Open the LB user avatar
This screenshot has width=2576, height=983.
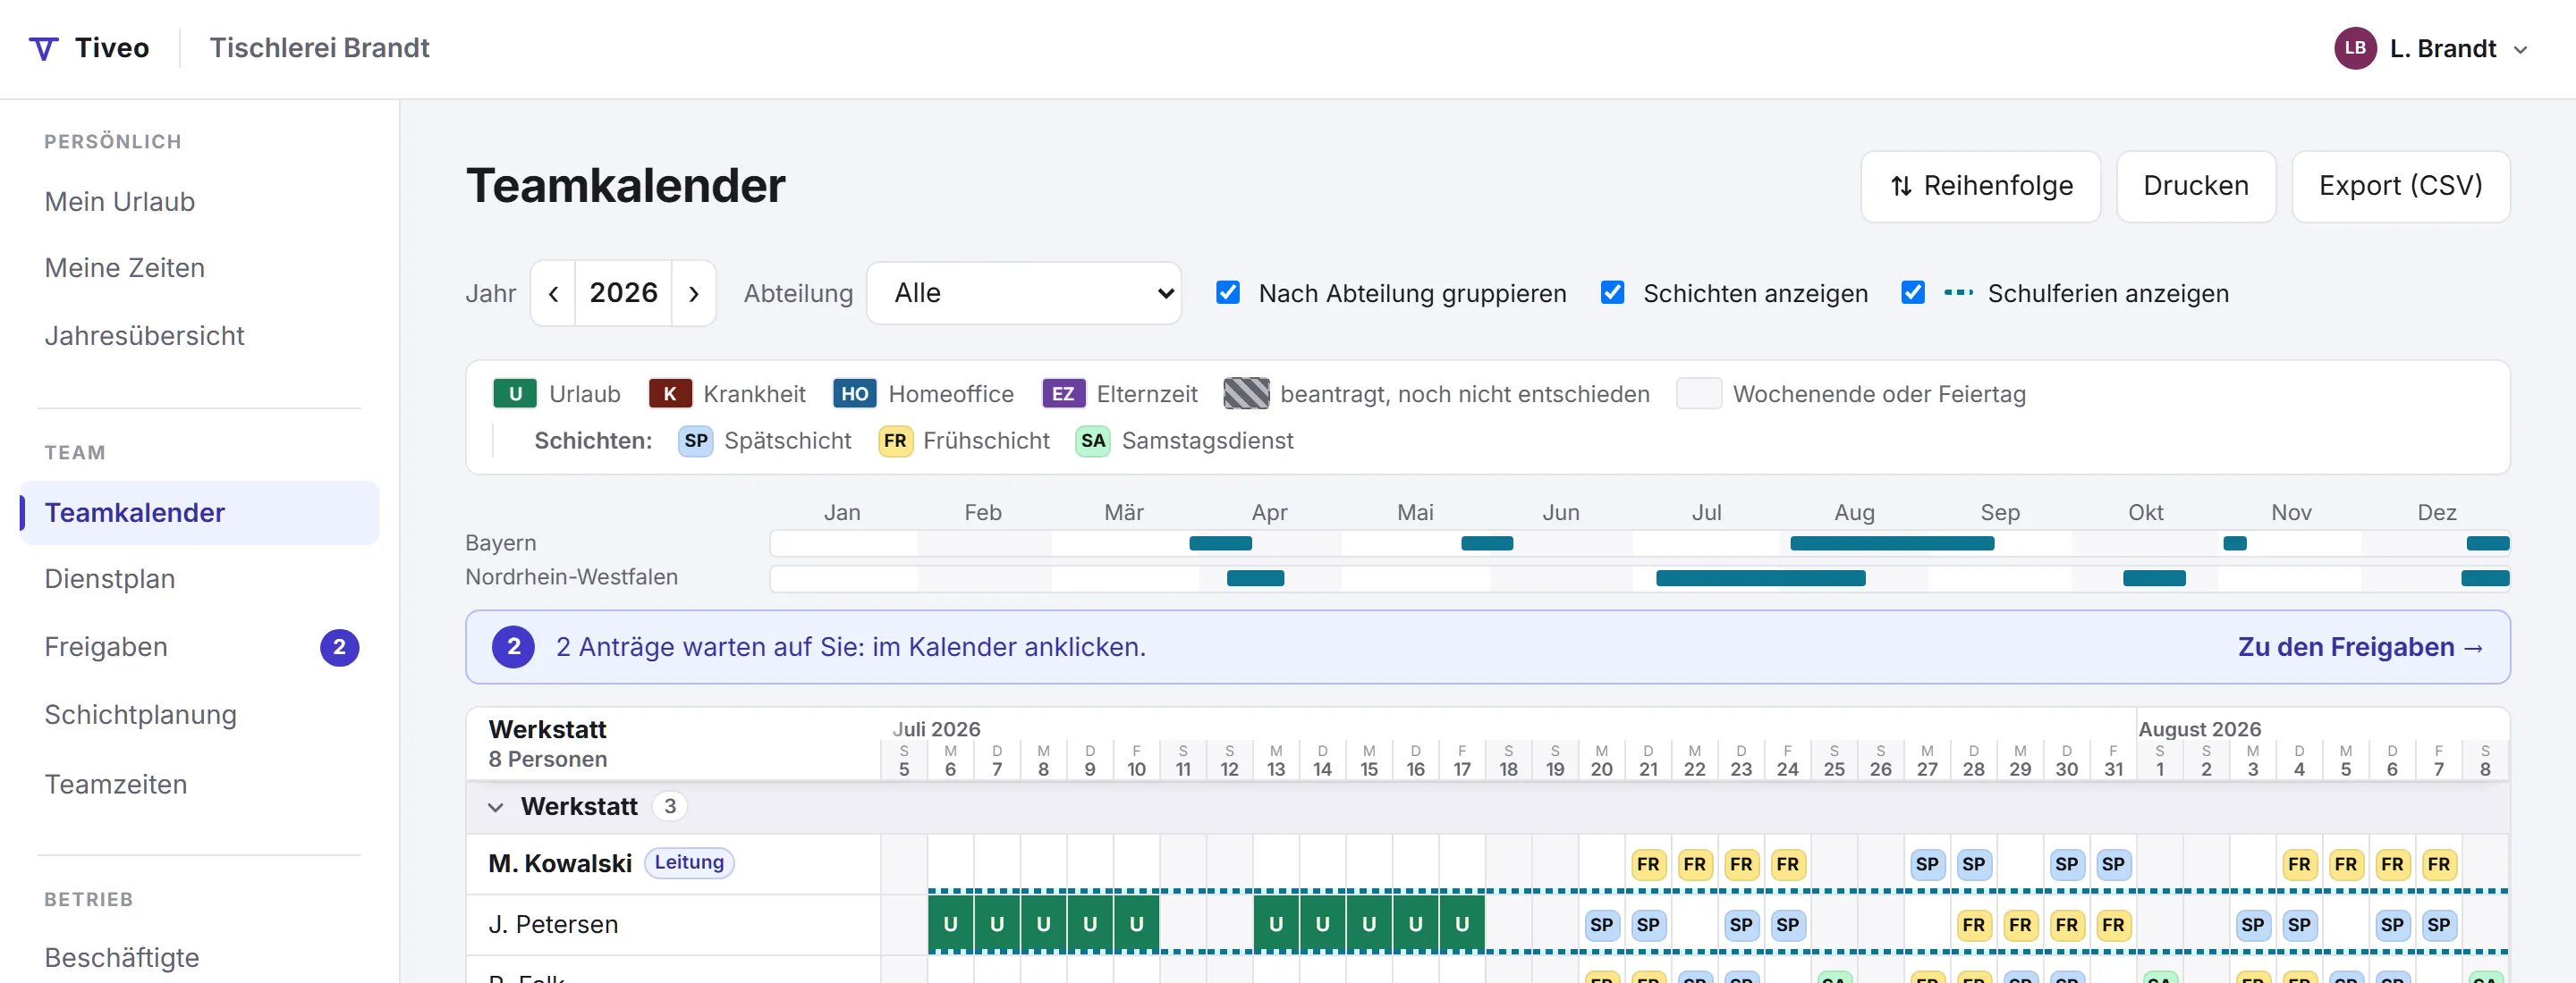[2355, 48]
